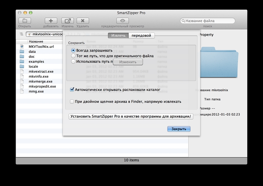Click the Extract (Извлечь) toolbar icon
Screen dimensions: 263x186
68,21
